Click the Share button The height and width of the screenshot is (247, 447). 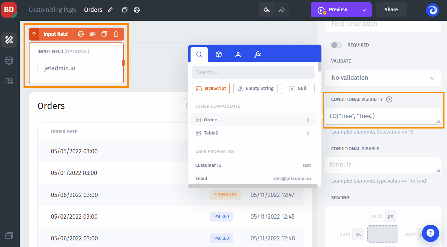pyautogui.click(x=391, y=10)
